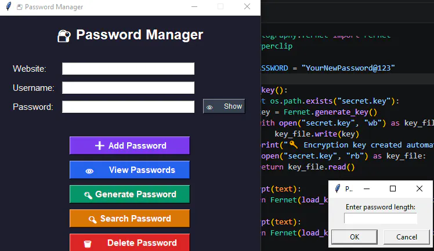Click the Generate Password button

click(x=129, y=194)
